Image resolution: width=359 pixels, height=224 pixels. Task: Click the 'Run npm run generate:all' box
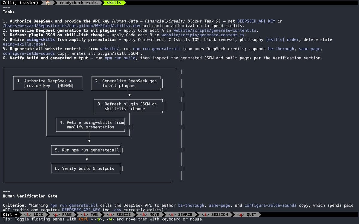coord(86,150)
